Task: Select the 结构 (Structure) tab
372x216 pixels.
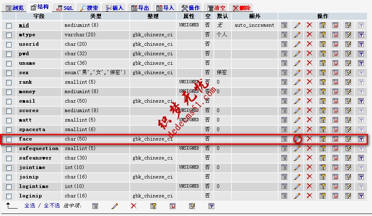Action: [40, 7]
